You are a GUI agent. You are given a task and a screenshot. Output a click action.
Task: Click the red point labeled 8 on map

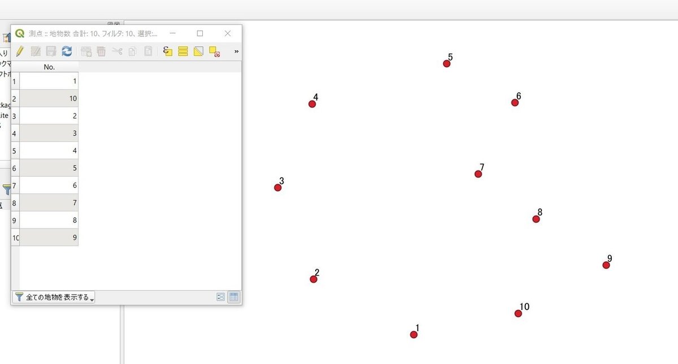(x=536, y=219)
